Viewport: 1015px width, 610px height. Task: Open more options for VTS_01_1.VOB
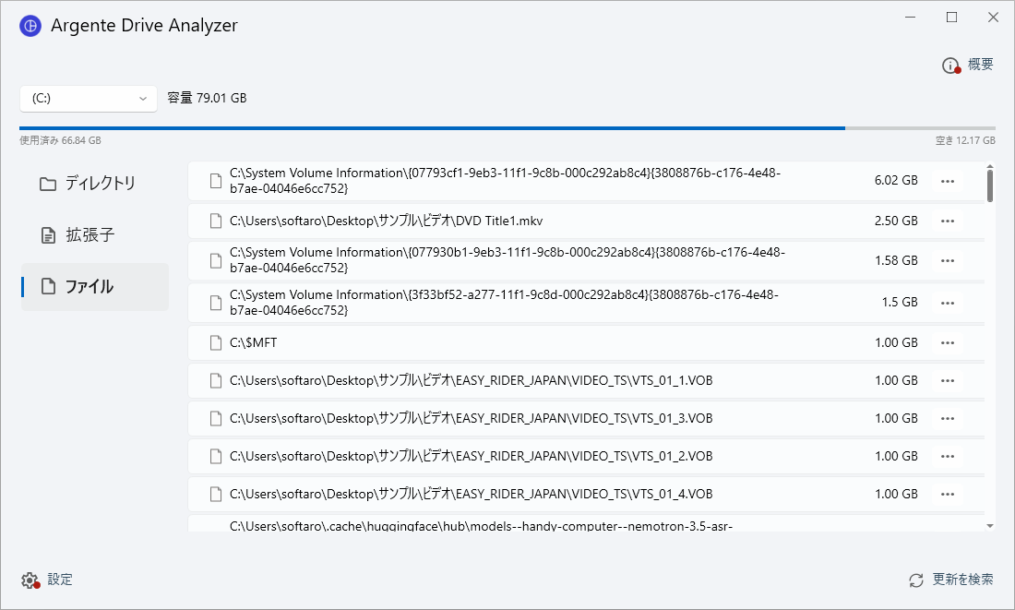[x=948, y=381]
